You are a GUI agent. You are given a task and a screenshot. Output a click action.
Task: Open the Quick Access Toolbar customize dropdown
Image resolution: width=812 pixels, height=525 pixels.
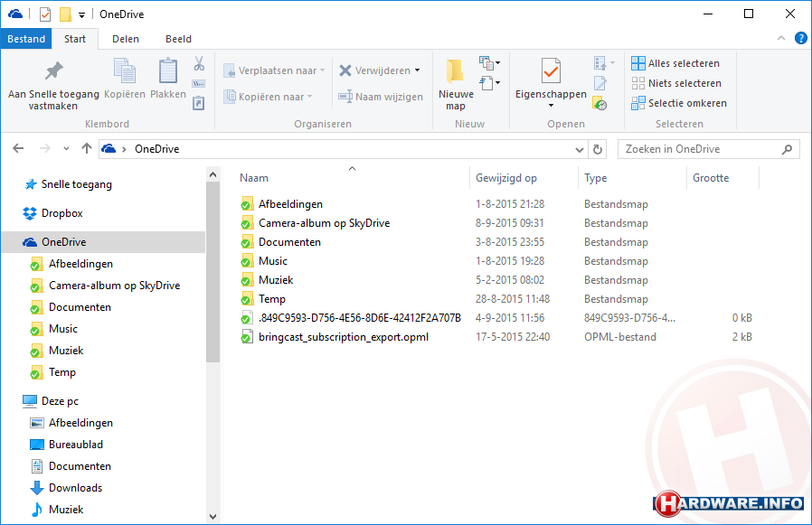(x=81, y=14)
